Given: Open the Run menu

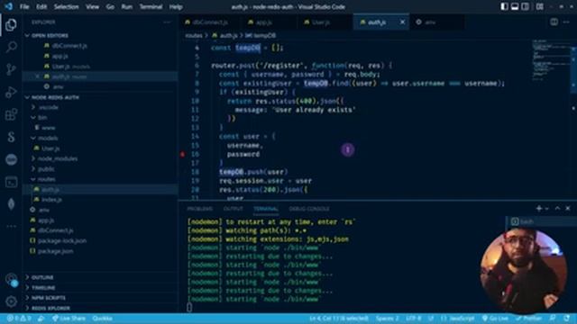Looking at the screenshot, I should [x=126, y=6].
